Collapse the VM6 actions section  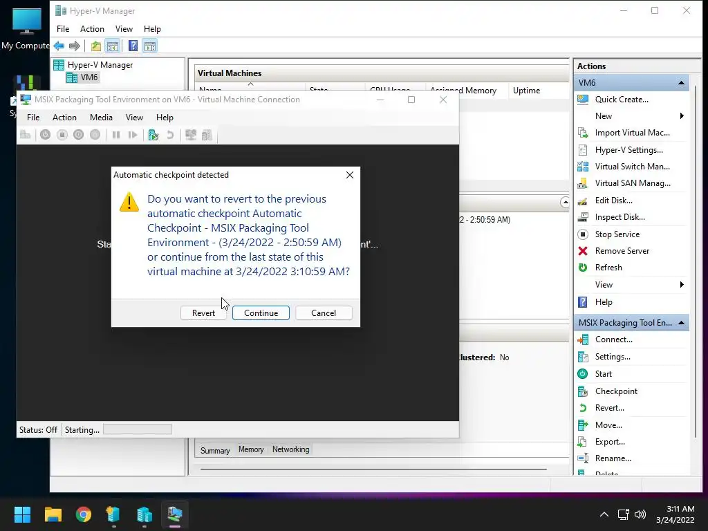pos(681,83)
